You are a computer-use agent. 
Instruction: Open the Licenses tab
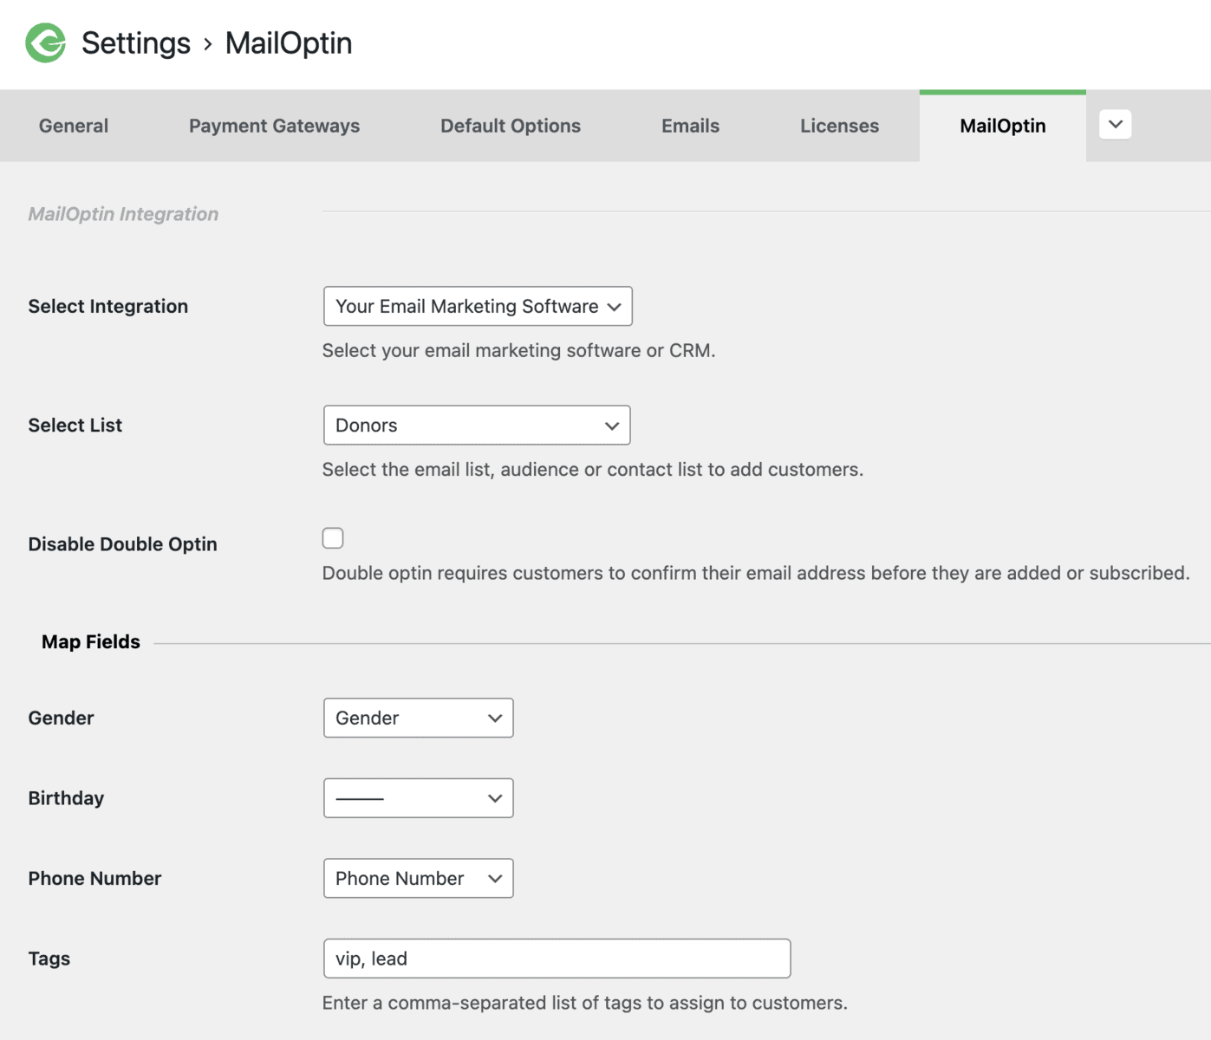click(839, 126)
